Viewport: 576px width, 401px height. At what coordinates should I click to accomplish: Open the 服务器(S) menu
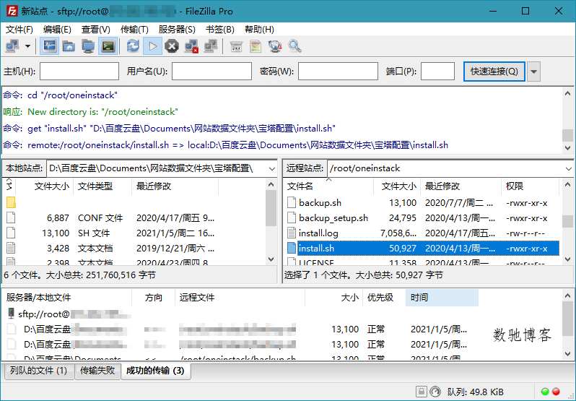(177, 30)
